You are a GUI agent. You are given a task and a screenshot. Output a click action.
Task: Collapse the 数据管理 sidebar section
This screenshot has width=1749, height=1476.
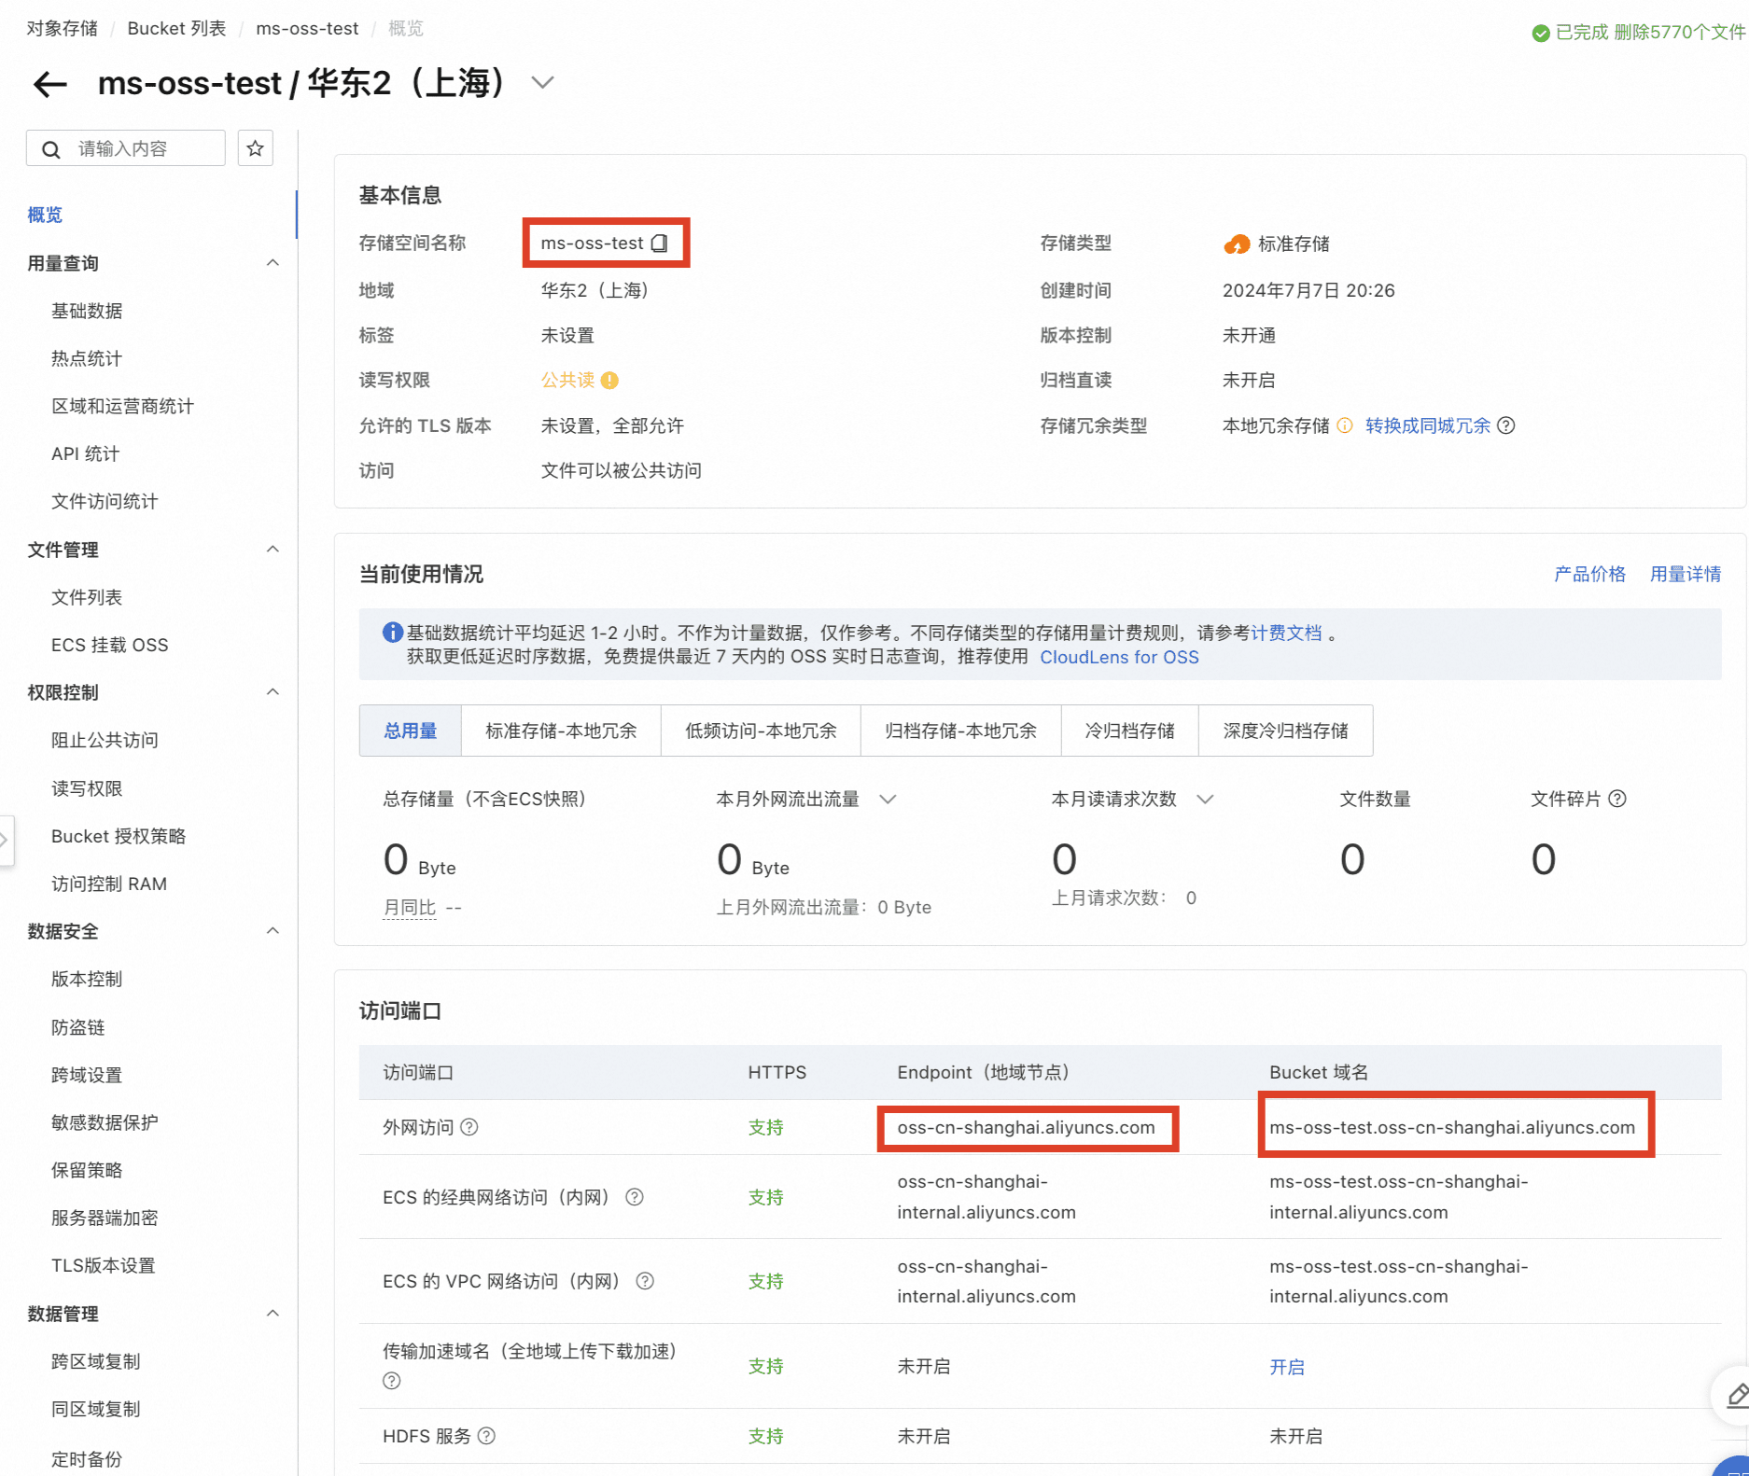273,1314
